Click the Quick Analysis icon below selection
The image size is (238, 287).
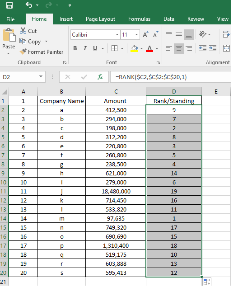pos(207,282)
